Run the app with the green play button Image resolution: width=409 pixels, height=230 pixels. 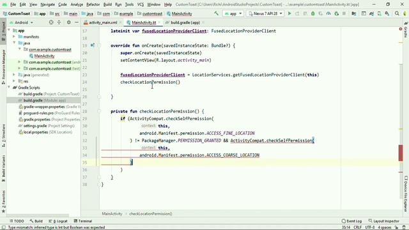(289, 13)
